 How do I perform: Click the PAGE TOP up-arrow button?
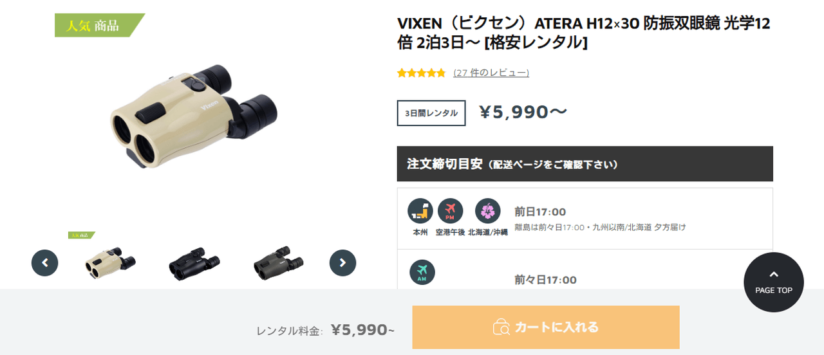click(x=774, y=282)
